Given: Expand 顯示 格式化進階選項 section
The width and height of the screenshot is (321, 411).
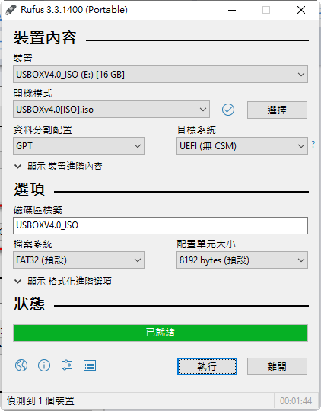Looking at the screenshot, I should [63, 282].
